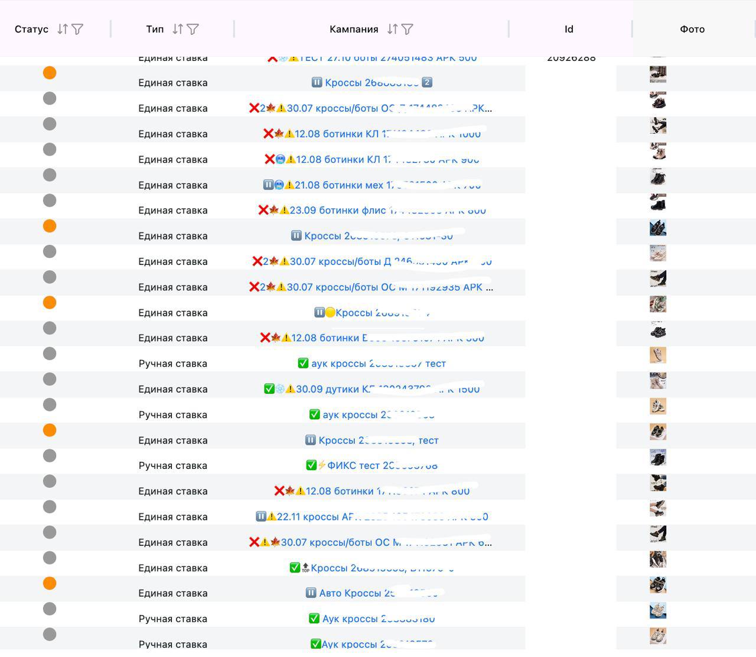Image resolution: width=756 pixels, height=657 pixels.
Task: Sort the Кампания column
Action: coord(392,29)
